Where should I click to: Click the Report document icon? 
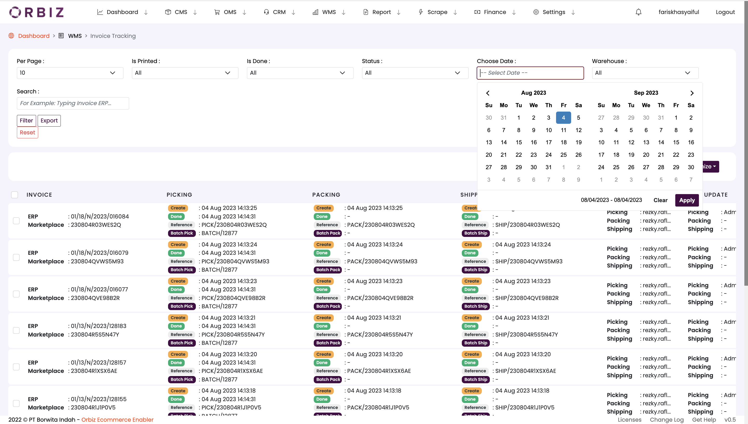click(365, 12)
